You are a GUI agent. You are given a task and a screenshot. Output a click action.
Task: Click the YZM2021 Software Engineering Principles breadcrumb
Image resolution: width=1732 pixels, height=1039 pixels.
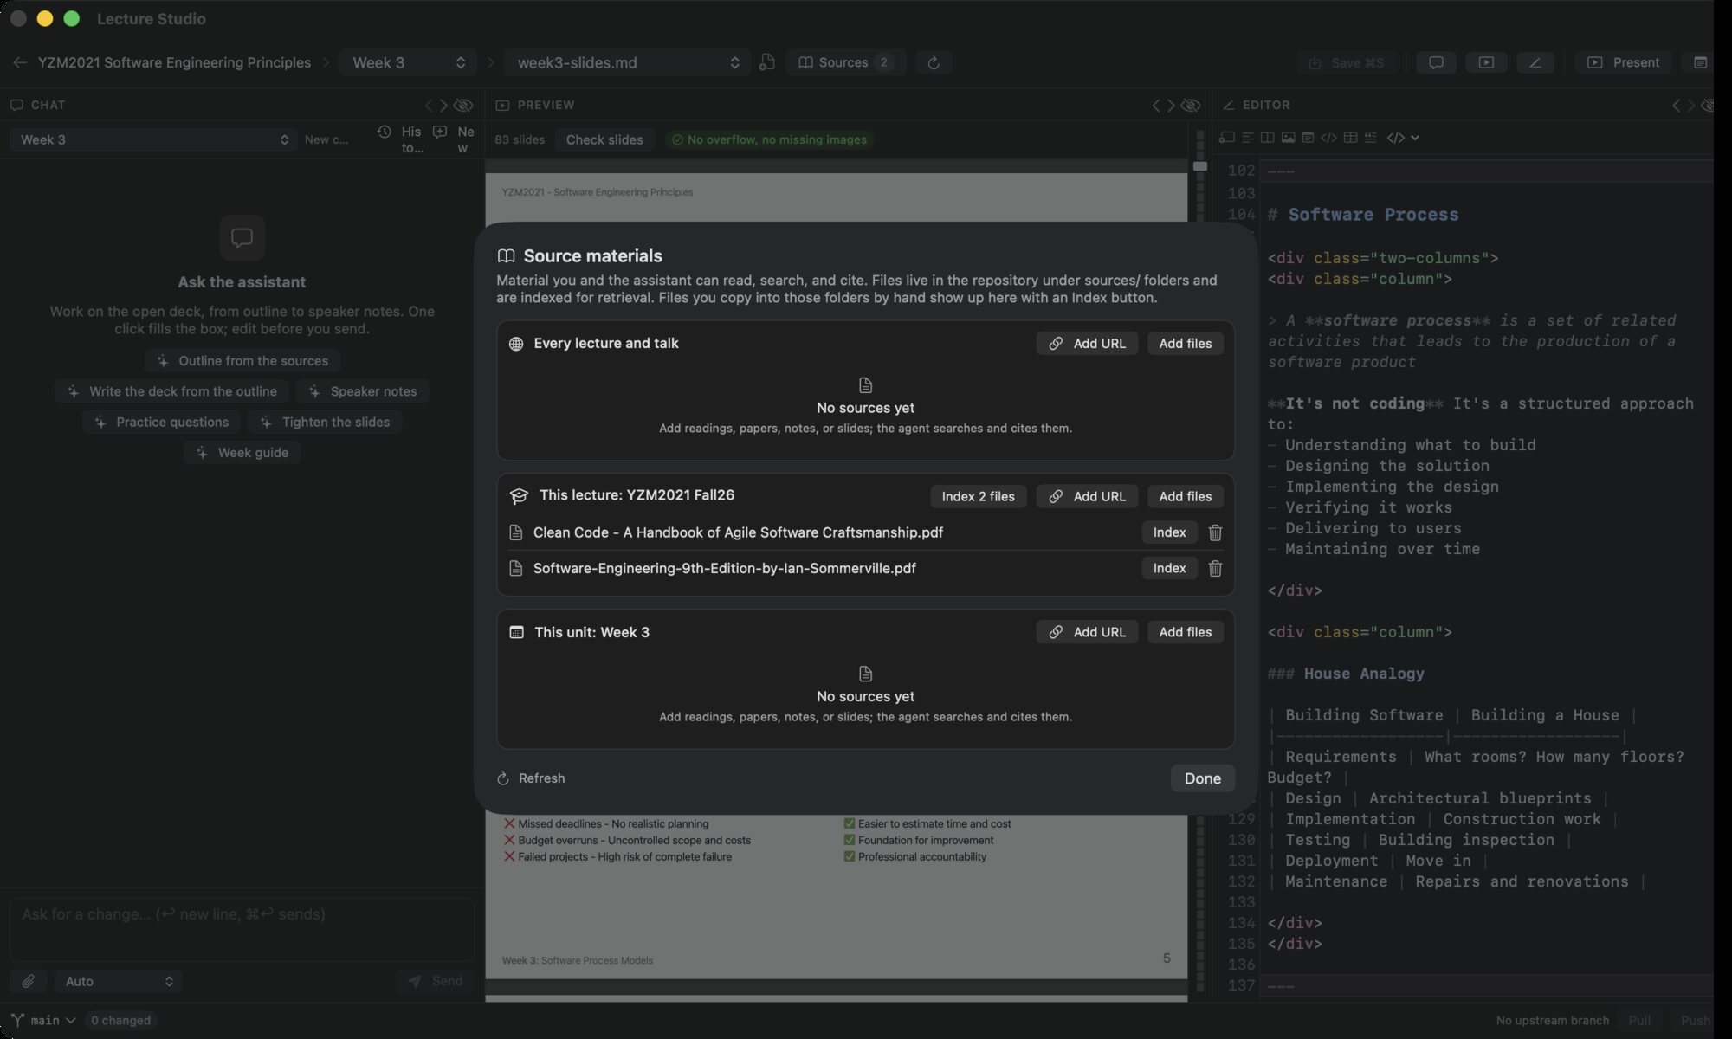(174, 62)
